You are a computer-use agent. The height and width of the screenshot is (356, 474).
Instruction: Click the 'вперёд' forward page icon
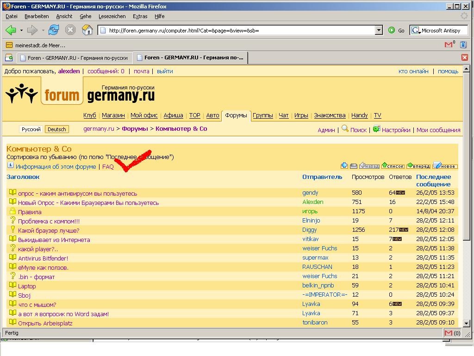click(418, 166)
